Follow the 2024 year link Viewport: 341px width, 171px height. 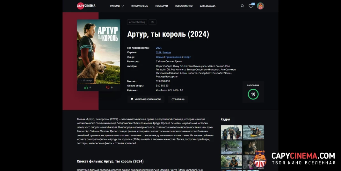[159, 48]
